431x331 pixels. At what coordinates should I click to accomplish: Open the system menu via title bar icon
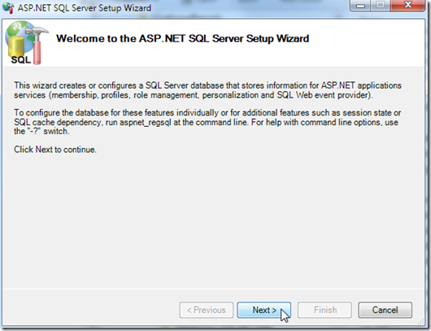[8, 7]
